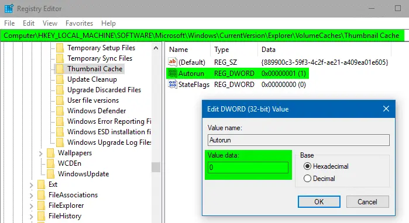
Task: Select the User file versions key
Action: [93, 100]
